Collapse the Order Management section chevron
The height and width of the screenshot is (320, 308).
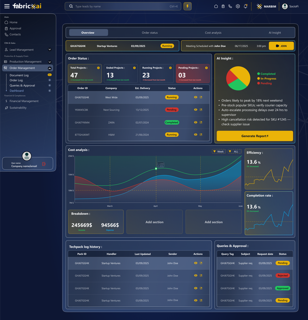[x=50, y=68]
